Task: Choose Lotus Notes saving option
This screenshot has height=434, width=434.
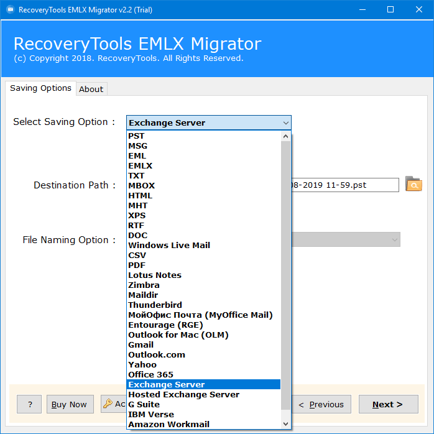Action: (203, 275)
